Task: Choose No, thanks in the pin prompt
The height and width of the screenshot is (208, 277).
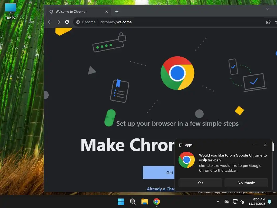Action: tap(246, 183)
